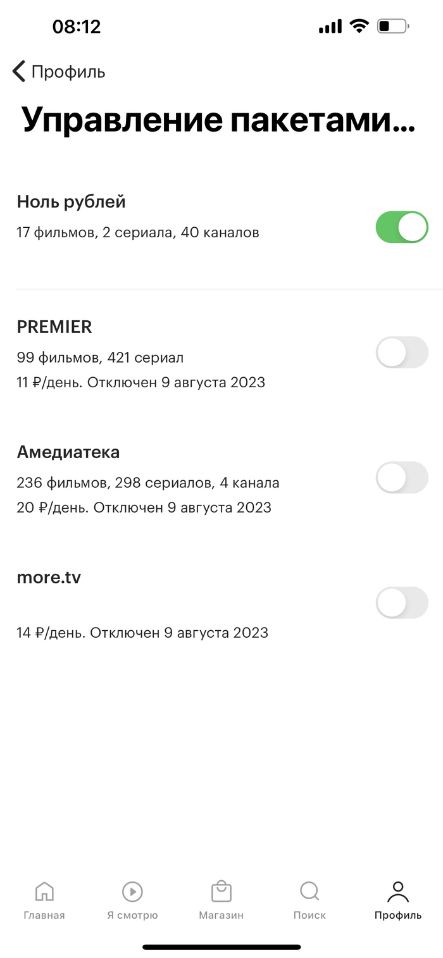Switch on the more.tv package
This screenshot has height=958, width=443.
[402, 603]
